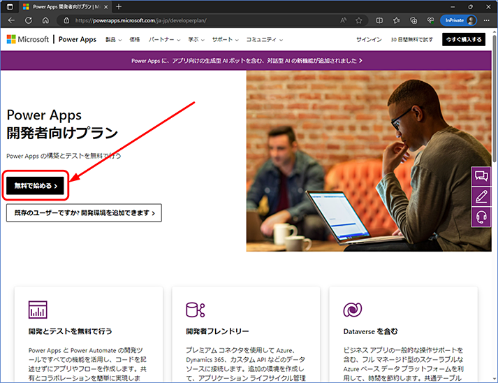Screen dimensions: 498x383
Task: Click 30 日間無料で試す link
Action: point(411,40)
